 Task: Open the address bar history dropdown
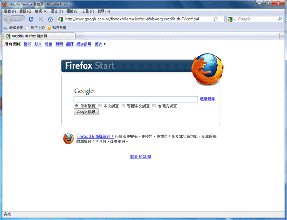(222, 19)
